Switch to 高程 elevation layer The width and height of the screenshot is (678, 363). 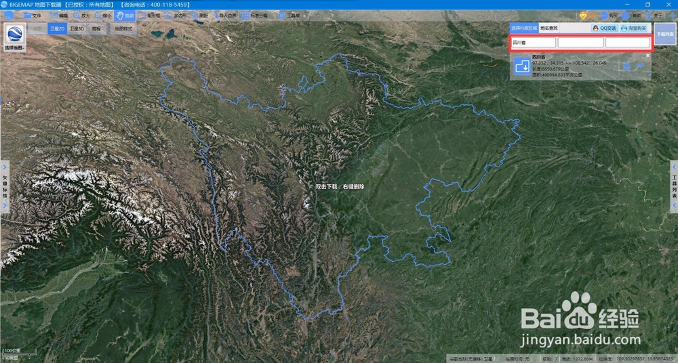point(96,29)
